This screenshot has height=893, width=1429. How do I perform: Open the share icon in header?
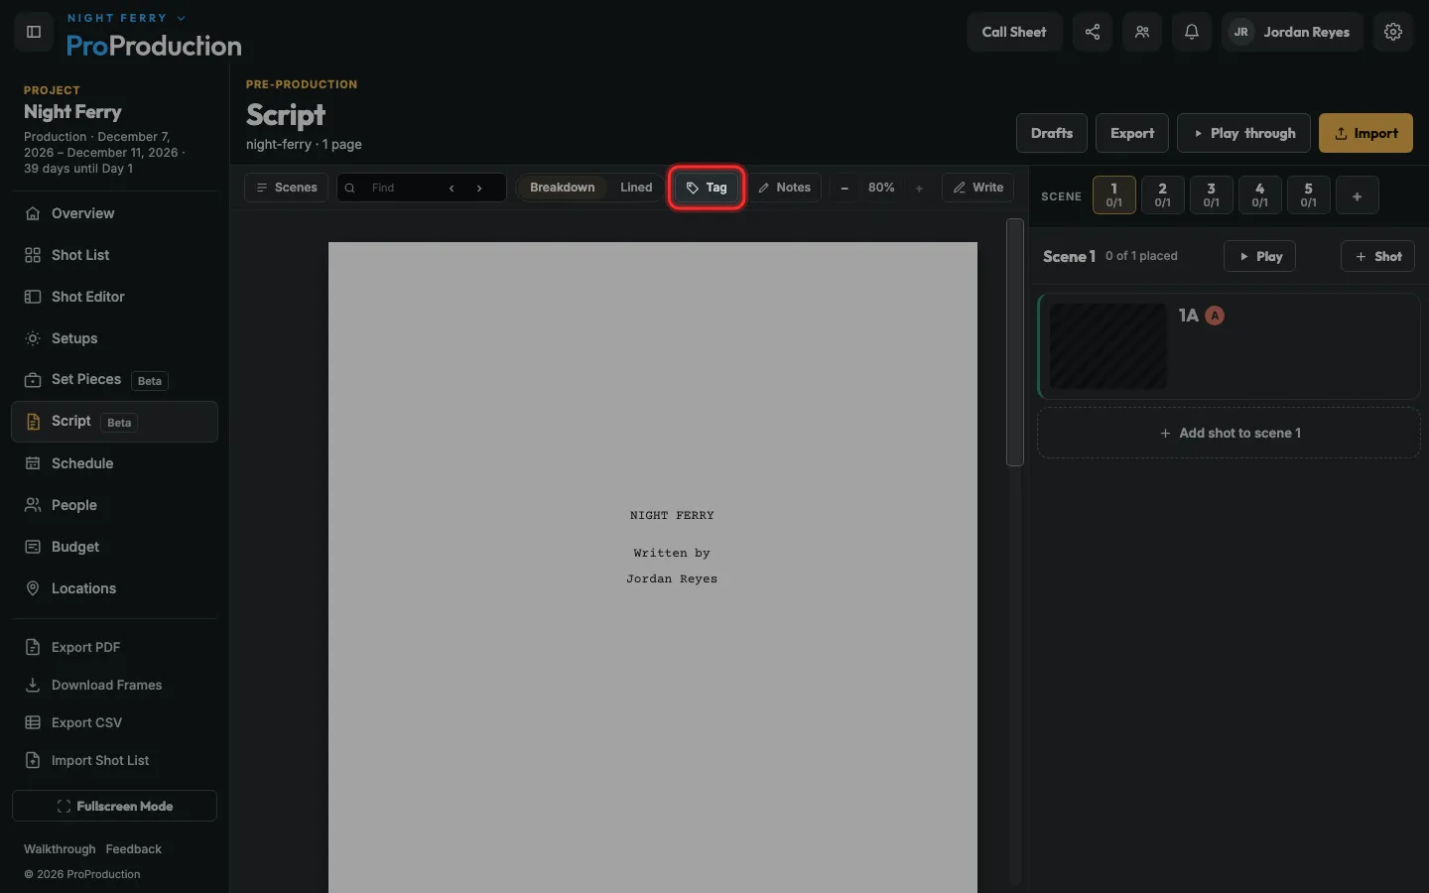point(1093,32)
